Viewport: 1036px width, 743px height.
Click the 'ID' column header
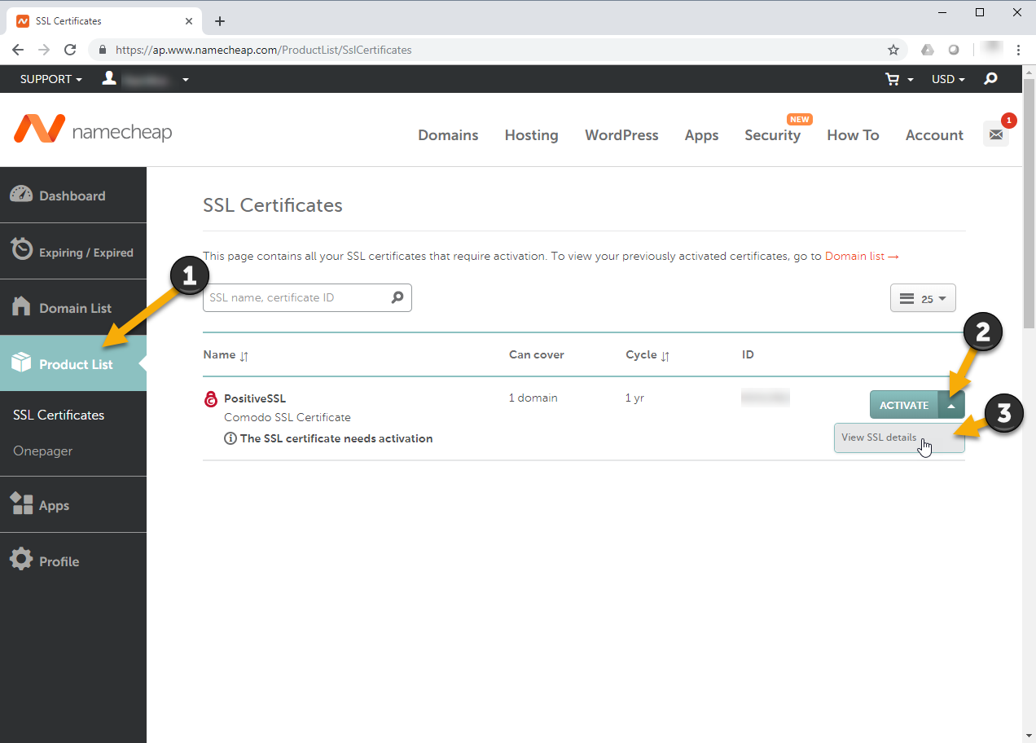coord(748,354)
